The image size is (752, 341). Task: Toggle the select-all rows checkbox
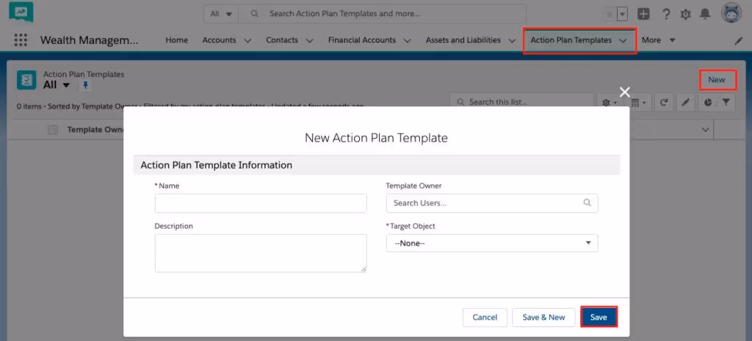[53, 130]
